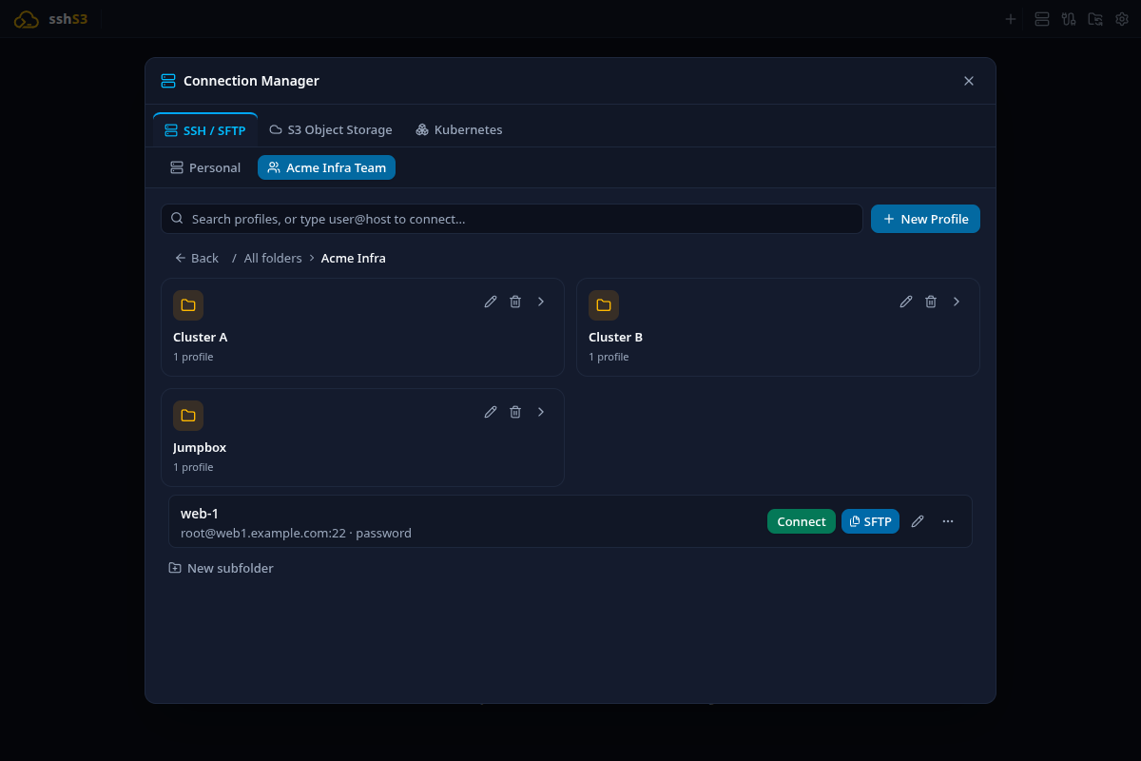
Task: Click the Jumpbox folder icon
Action: pyautogui.click(x=188, y=416)
